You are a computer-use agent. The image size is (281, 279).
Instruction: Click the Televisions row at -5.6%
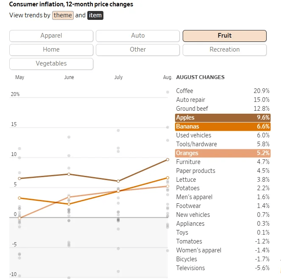click(x=223, y=268)
